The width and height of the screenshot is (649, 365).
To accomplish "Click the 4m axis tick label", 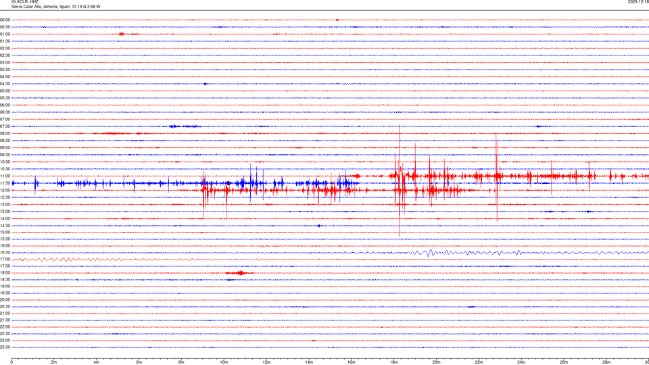I will point(97,362).
